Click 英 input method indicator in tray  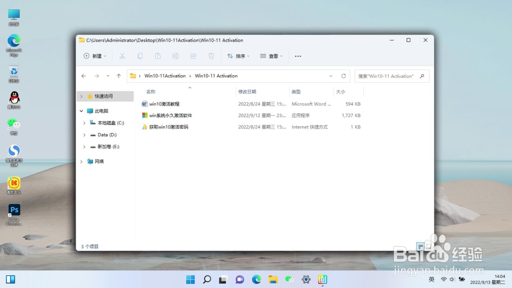[x=432, y=279]
